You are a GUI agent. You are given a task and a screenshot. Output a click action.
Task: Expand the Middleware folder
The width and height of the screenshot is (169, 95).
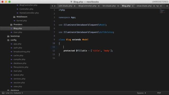coord(22,17)
